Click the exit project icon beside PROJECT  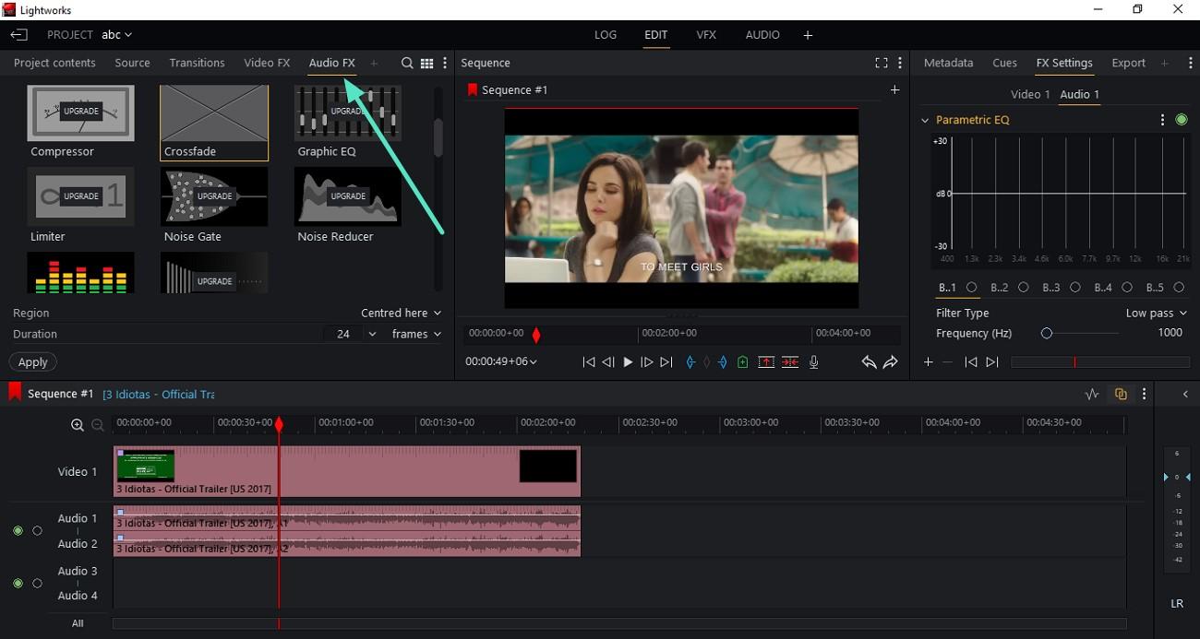(x=19, y=35)
